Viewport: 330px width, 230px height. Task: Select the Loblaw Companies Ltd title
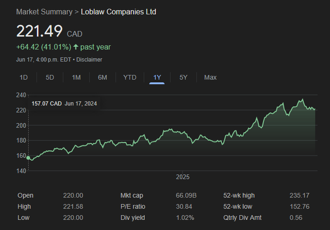pyautogui.click(x=118, y=12)
